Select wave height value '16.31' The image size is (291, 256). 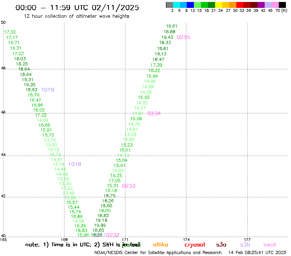[16, 48]
